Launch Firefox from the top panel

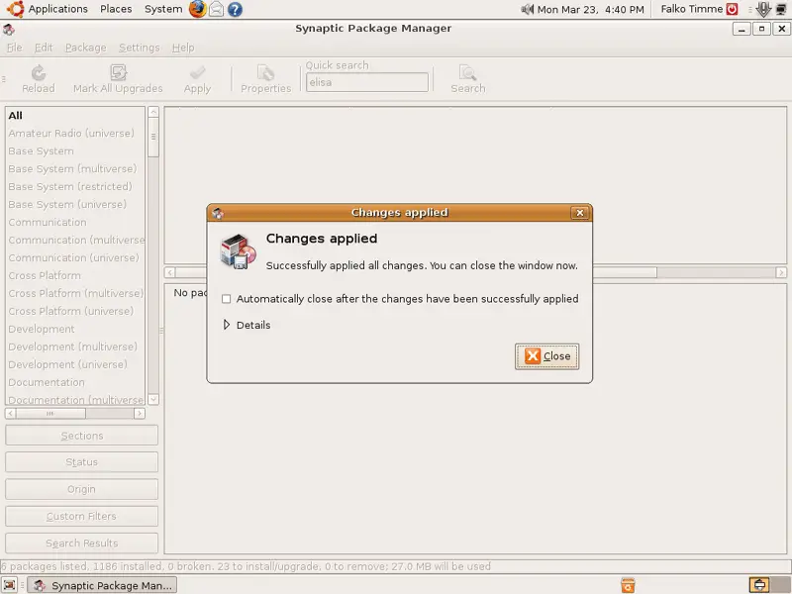(197, 9)
